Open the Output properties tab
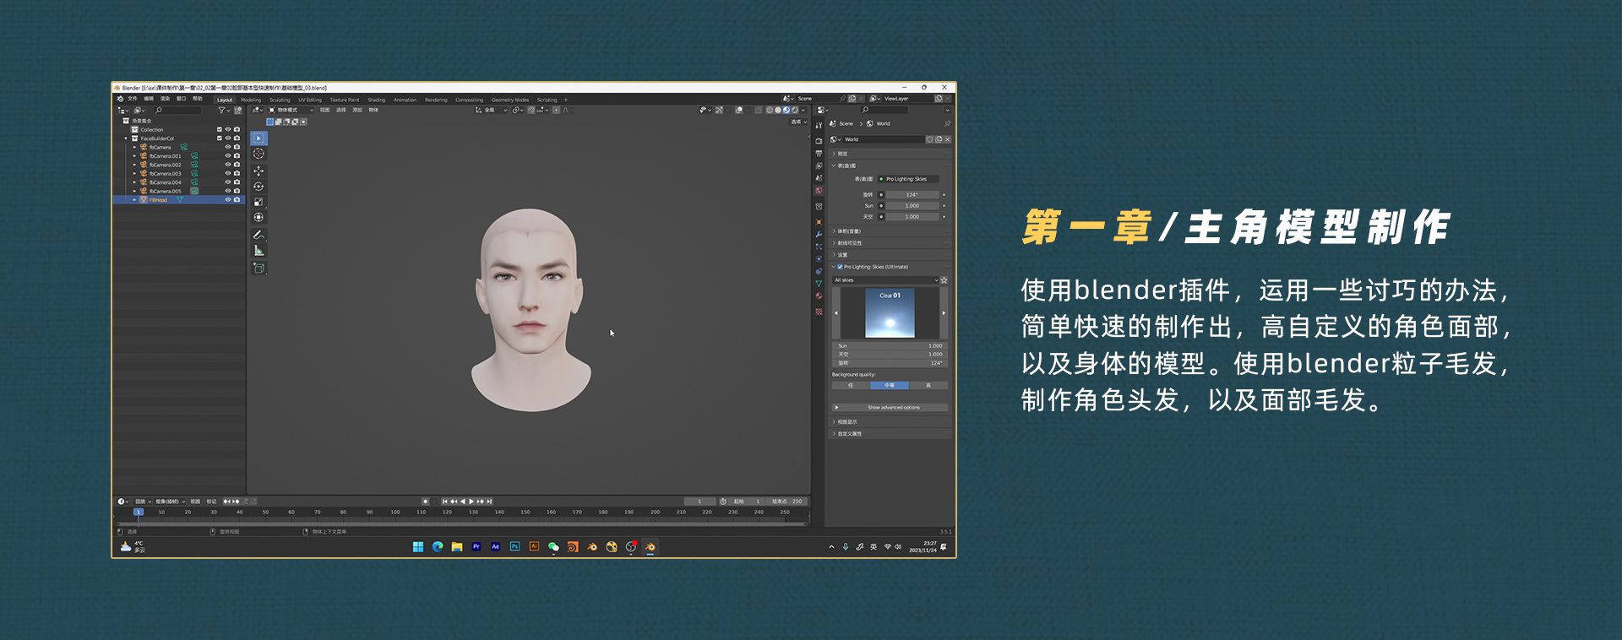1622x640 pixels. 819,154
